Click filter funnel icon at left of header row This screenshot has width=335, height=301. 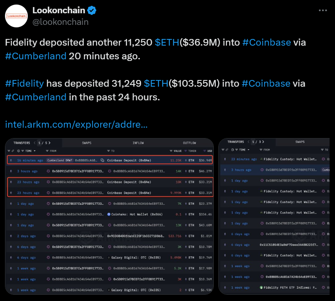9,151
